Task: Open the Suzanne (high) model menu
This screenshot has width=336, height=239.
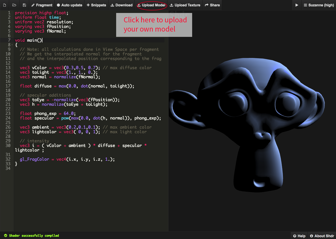Action: pos(319,5)
